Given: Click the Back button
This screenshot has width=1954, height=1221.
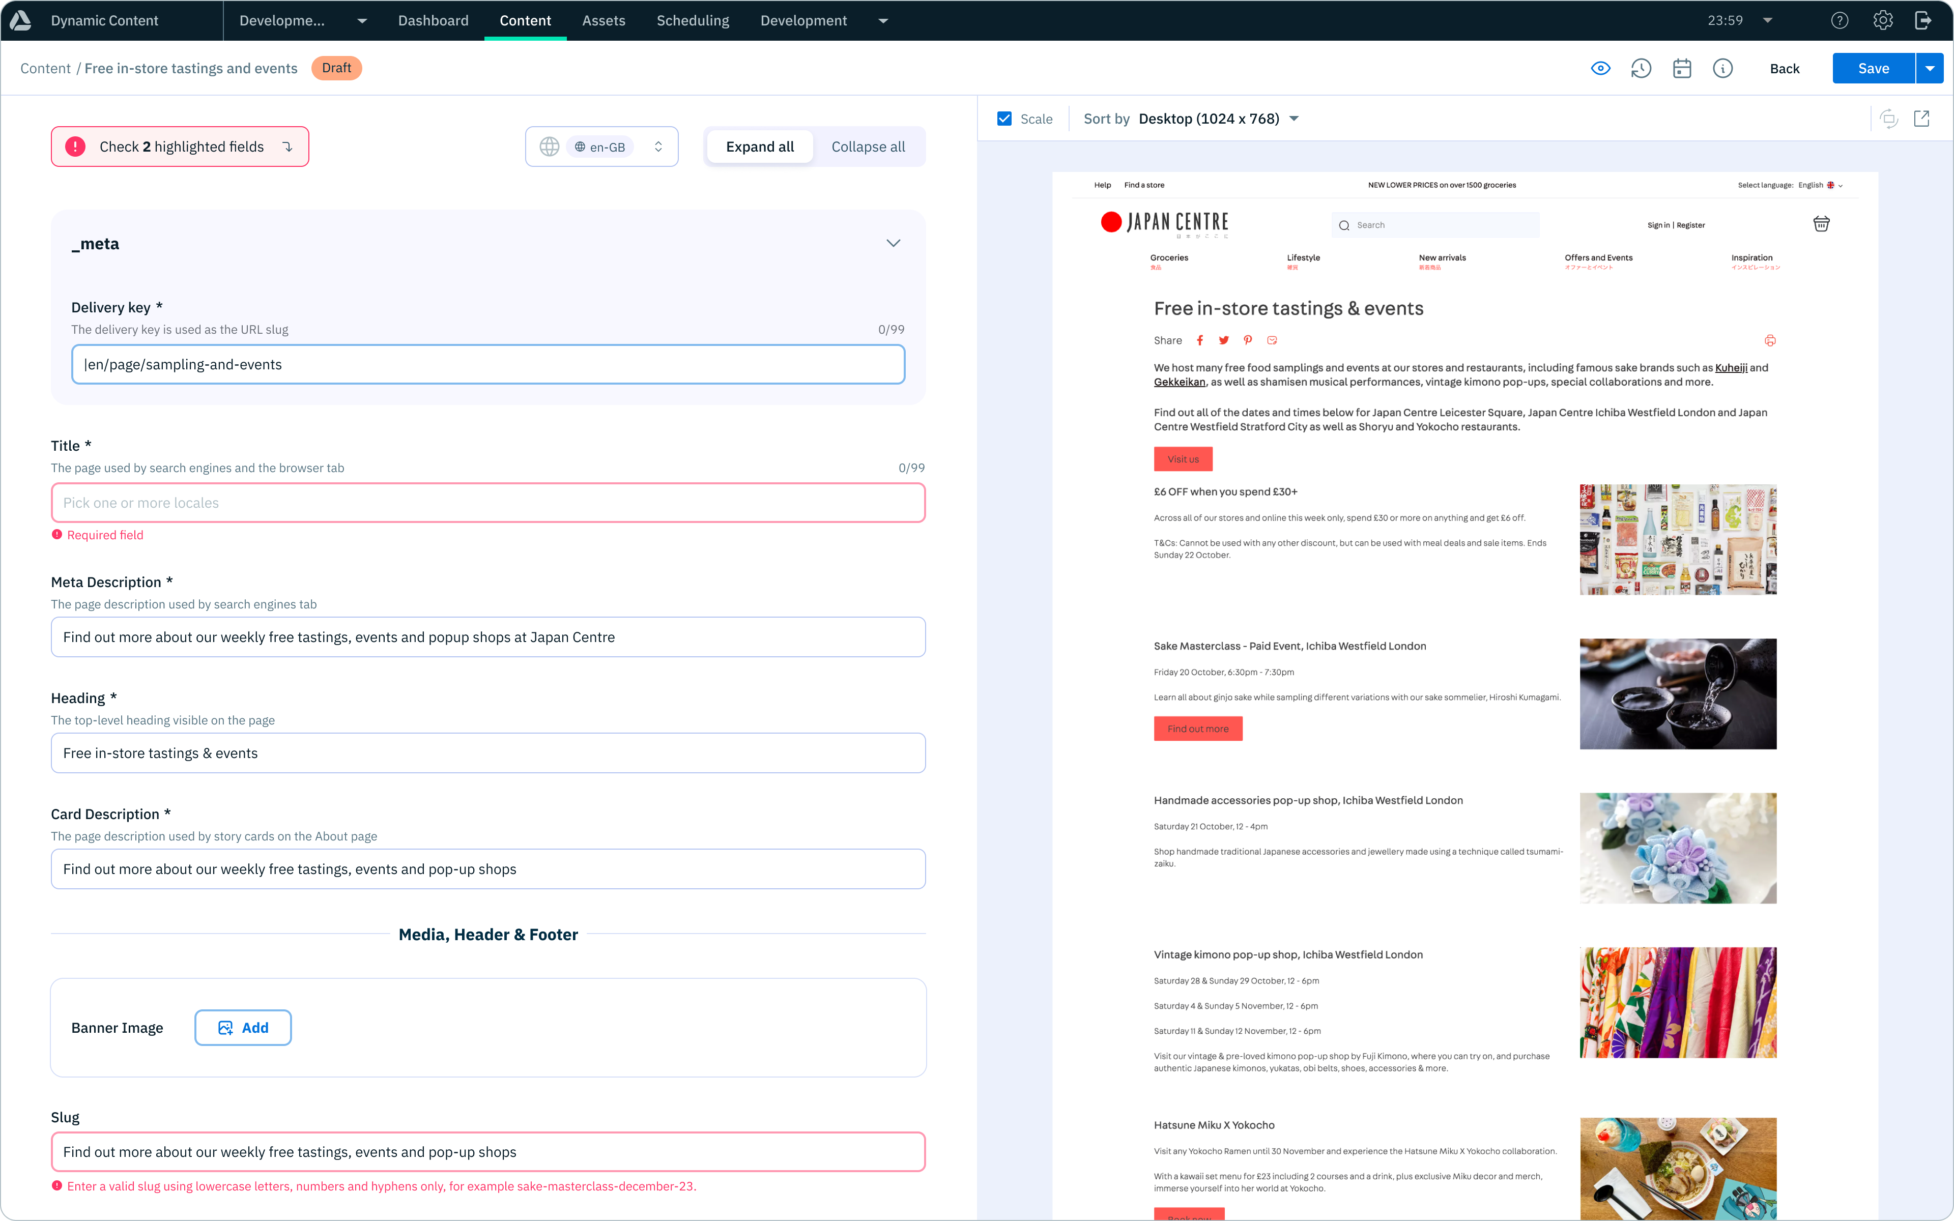Looking at the screenshot, I should pyautogui.click(x=1785, y=69).
